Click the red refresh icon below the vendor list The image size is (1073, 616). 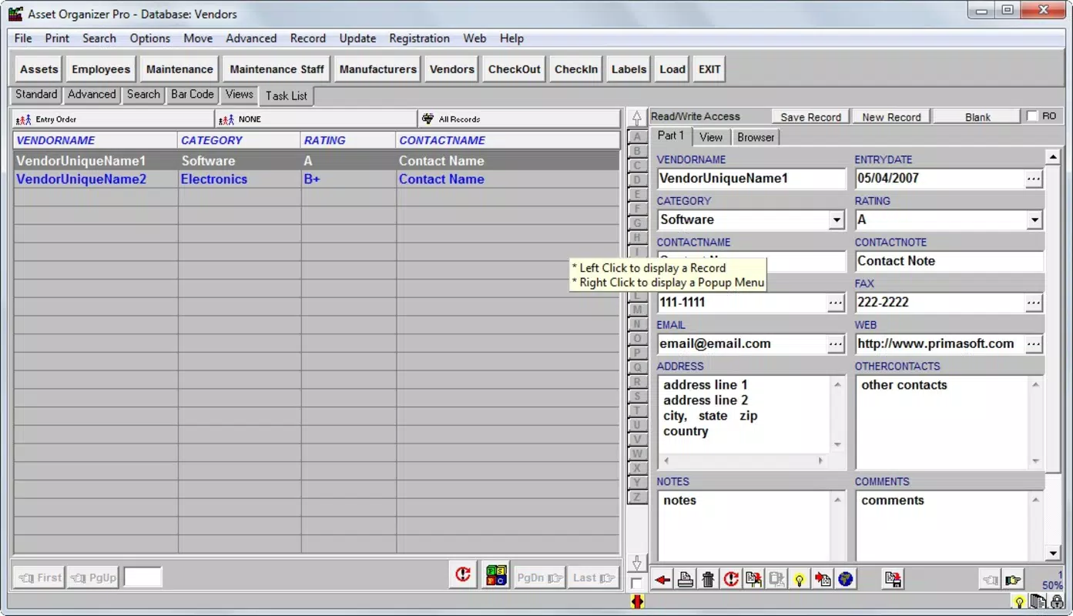click(462, 575)
